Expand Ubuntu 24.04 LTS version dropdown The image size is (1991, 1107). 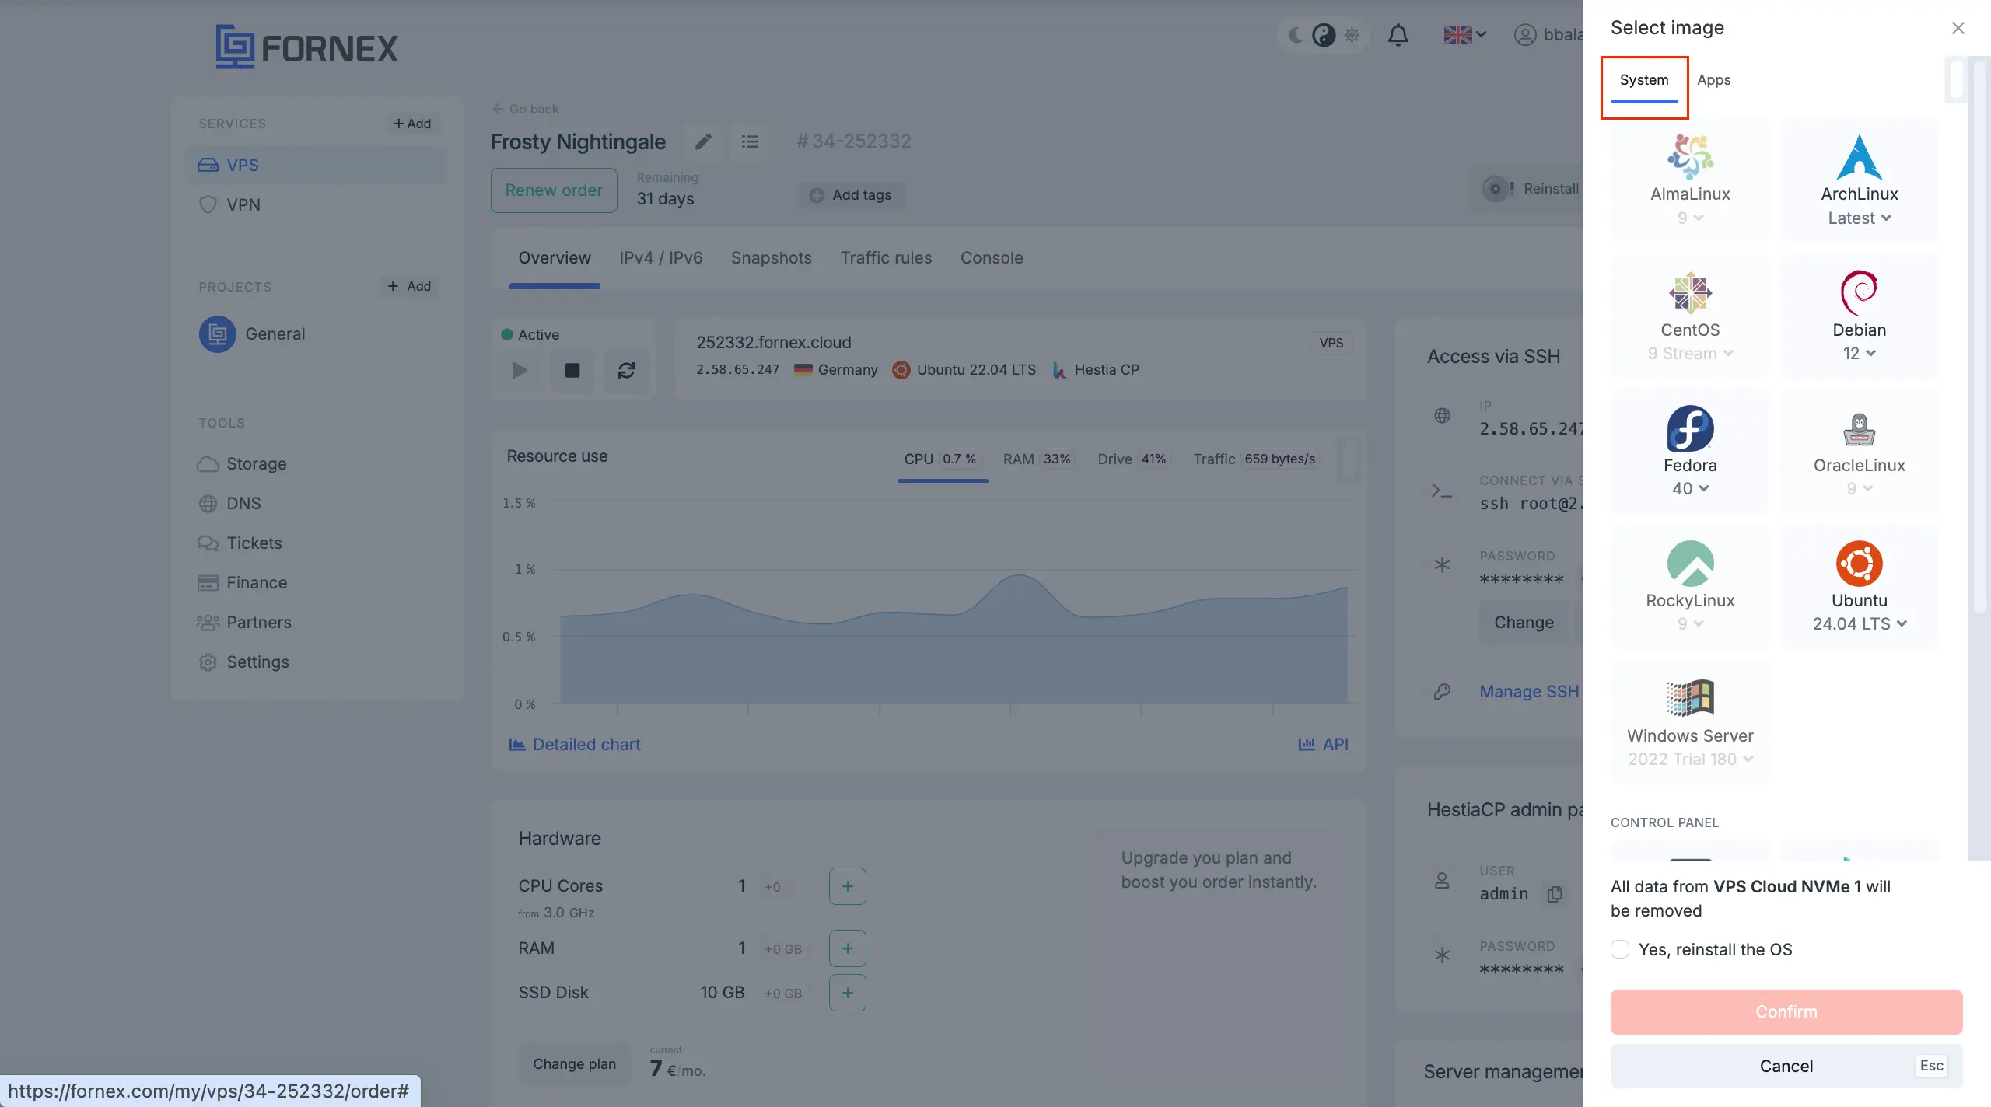pyautogui.click(x=1859, y=623)
